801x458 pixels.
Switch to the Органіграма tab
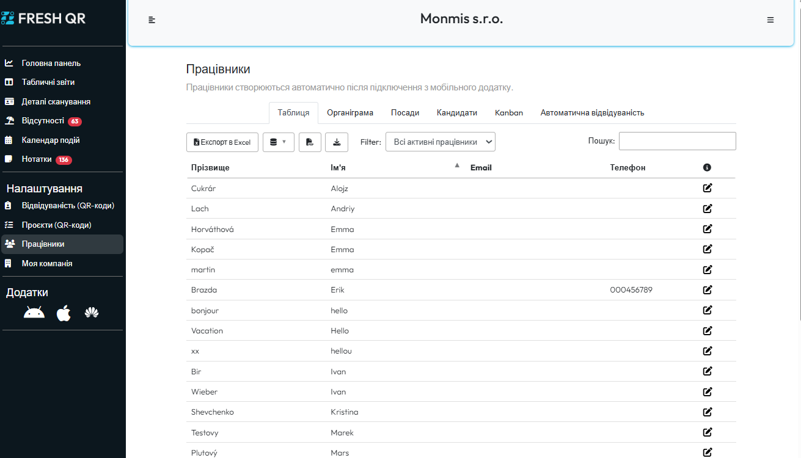pos(350,113)
